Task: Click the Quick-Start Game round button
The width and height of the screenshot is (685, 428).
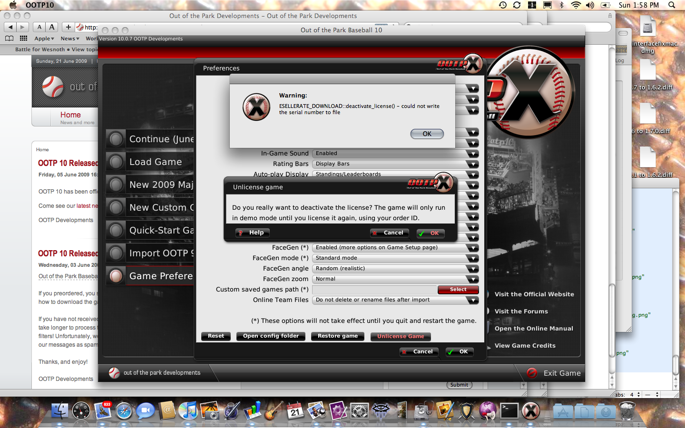Action: coord(116,230)
